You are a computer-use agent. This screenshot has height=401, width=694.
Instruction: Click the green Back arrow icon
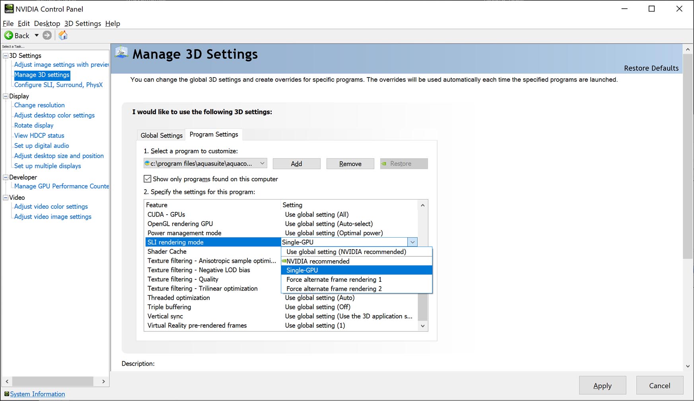tap(9, 35)
